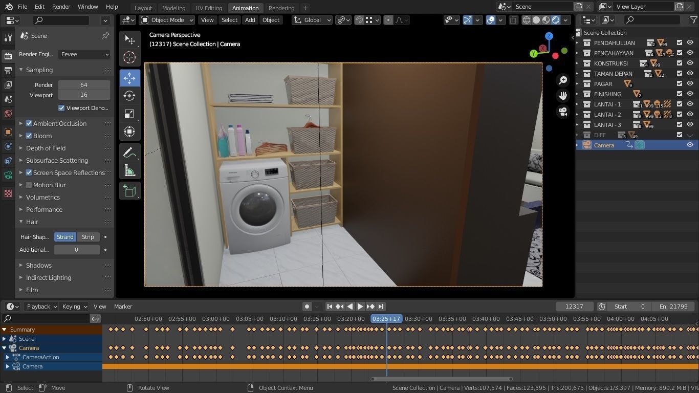The width and height of the screenshot is (699, 393).
Task: Toggle camera view icon in viewport
Action: click(563, 112)
